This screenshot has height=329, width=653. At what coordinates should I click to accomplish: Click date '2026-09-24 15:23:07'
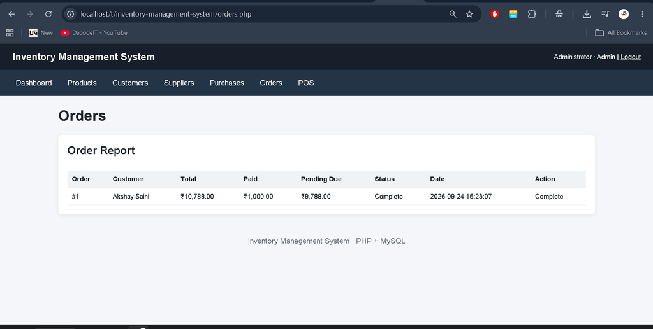click(460, 197)
